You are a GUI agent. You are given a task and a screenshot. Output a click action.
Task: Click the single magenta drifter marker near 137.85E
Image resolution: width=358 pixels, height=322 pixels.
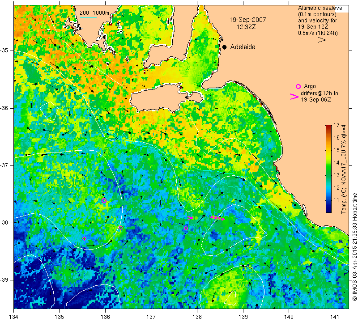[x=190, y=218]
